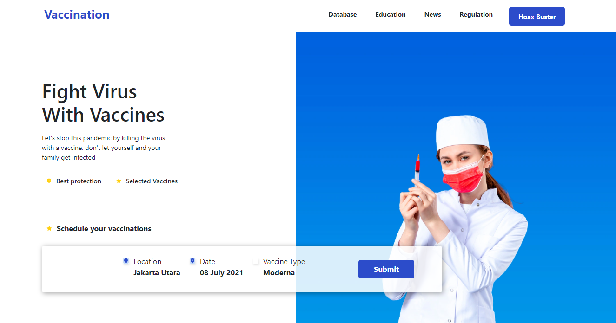
Task: Open the Jakarta Utara location selector
Action: click(157, 273)
